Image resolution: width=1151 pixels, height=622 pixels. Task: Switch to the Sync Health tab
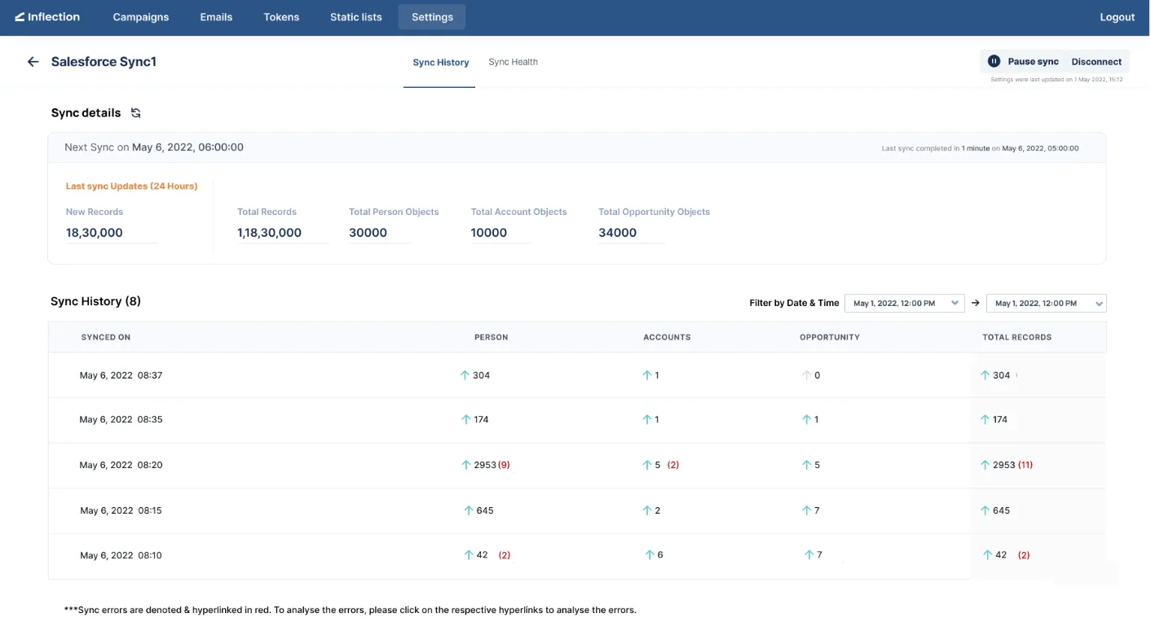[x=513, y=61]
